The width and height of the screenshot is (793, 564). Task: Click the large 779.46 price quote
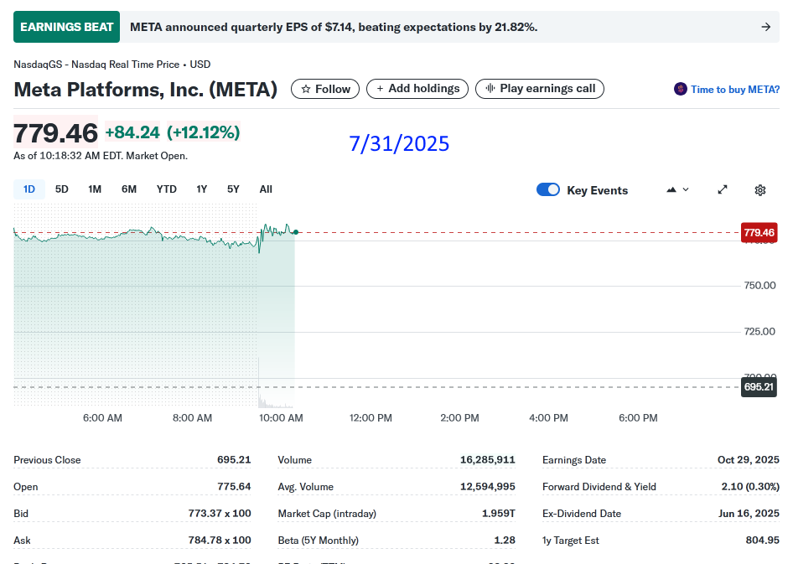[x=55, y=133]
